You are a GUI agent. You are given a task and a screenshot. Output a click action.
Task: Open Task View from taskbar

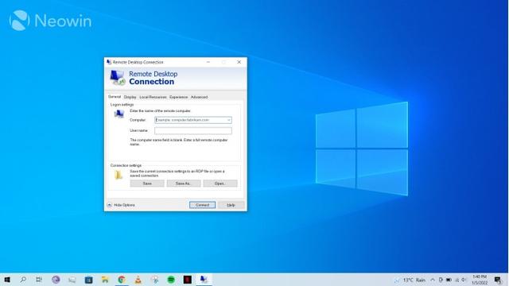39,280
